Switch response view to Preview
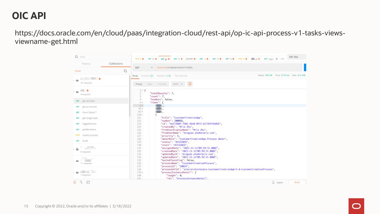 (x=162, y=84)
